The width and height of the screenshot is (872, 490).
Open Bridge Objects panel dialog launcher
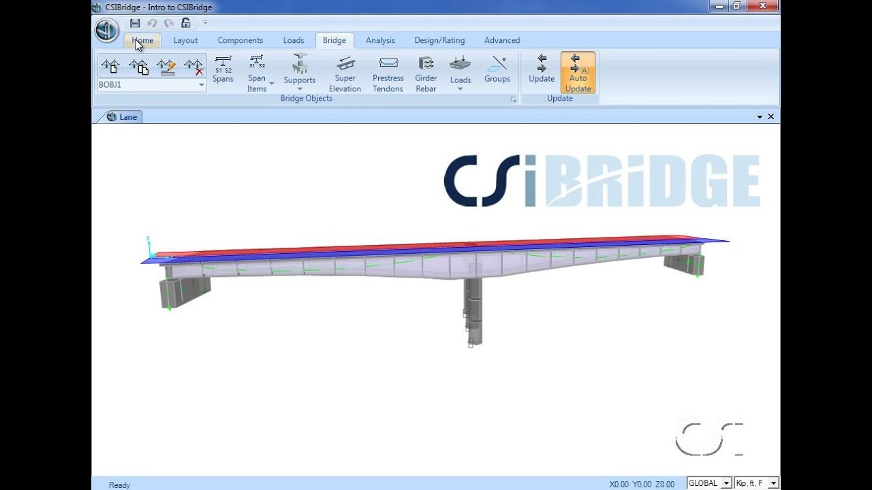[x=514, y=100]
